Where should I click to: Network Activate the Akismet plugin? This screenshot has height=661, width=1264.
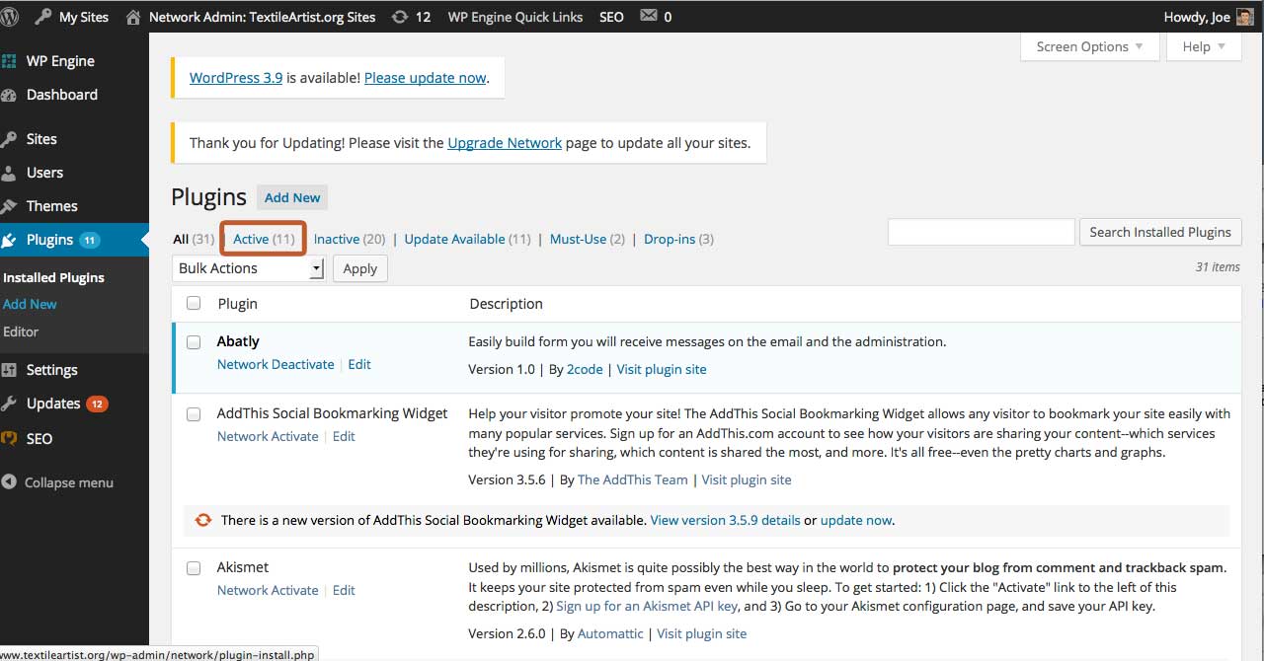point(268,590)
